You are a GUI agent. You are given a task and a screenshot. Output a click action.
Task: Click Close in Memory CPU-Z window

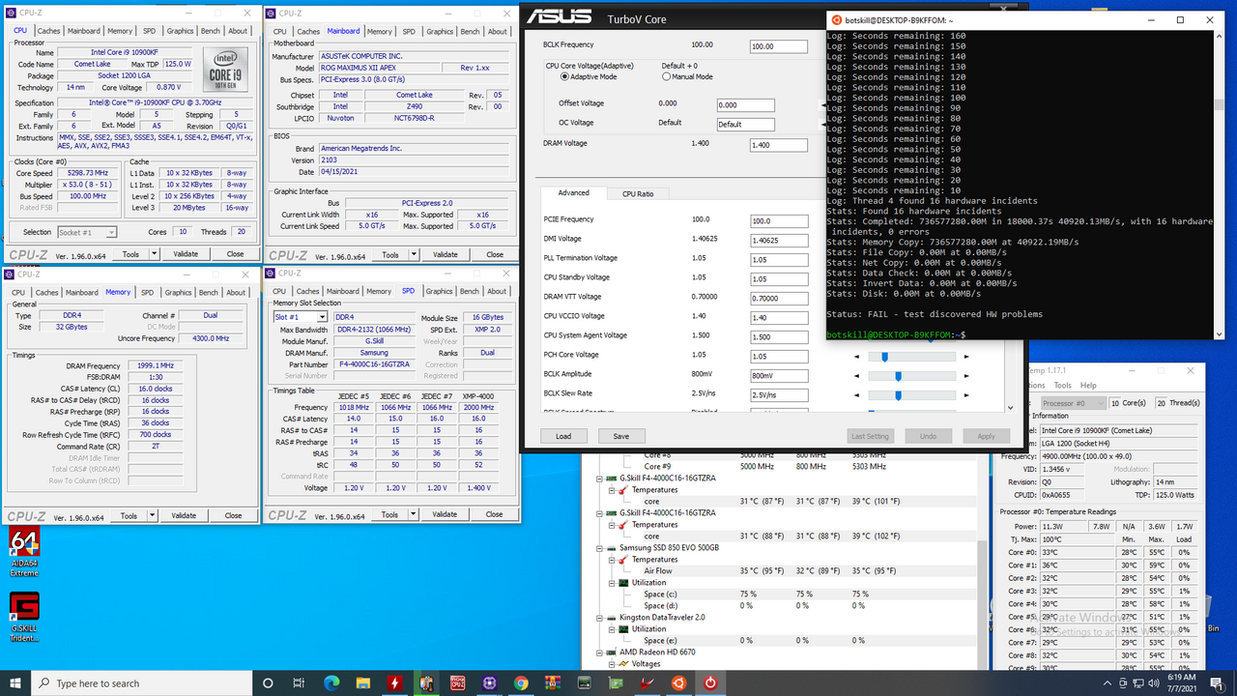click(x=234, y=515)
